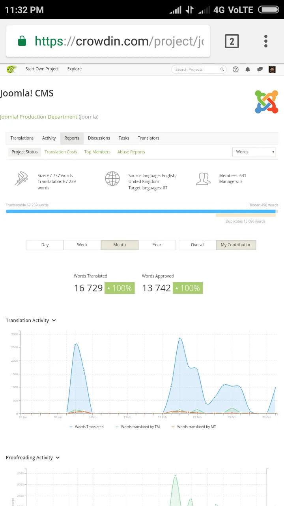The width and height of the screenshot is (284, 506).
Task: Open the help question mark icon
Action: [235, 69]
